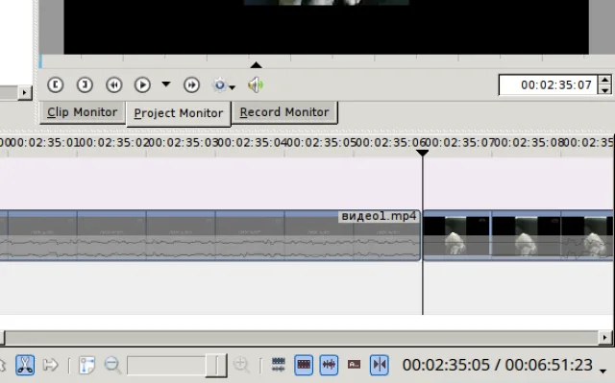Click the monitor ruler position triangle marker
Viewport: 615px width, 383px height.
257,64
